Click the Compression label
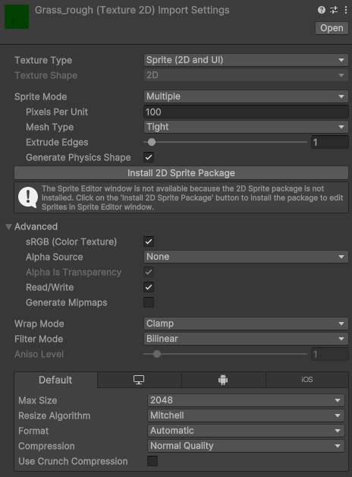The height and width of the screenshot is (477, 352). 46,446
